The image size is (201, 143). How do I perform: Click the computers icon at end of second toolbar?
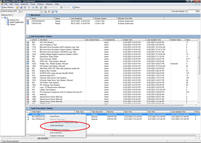(56, 12)
